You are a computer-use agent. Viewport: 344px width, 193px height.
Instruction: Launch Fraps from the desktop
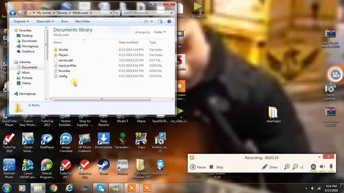[x=141, y=141]
